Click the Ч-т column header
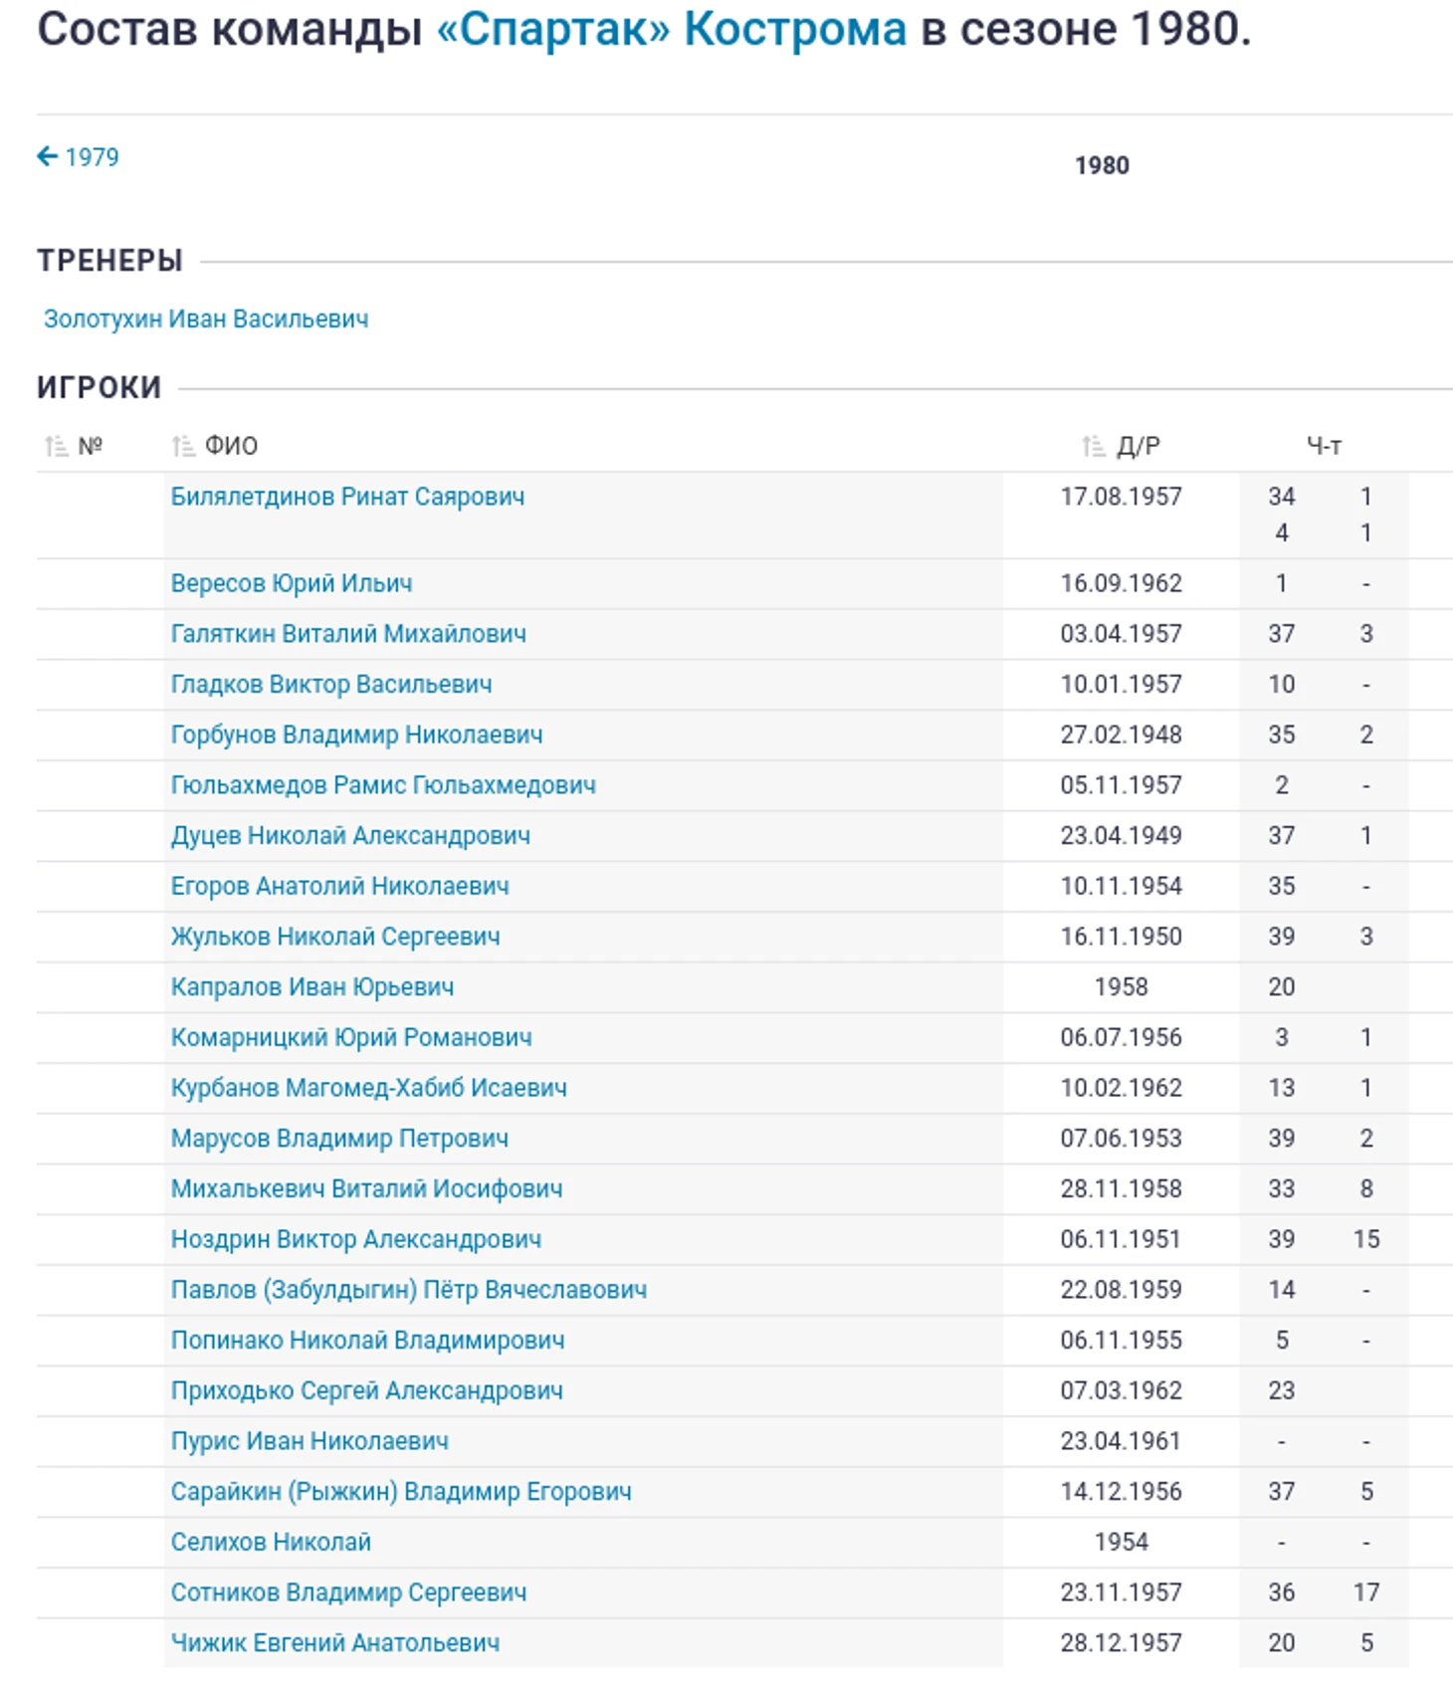Image resolution: width=1453 pixels, height=1695 pixels. (1324, 446)
